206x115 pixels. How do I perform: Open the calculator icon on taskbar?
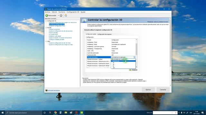tap(61, 113)
